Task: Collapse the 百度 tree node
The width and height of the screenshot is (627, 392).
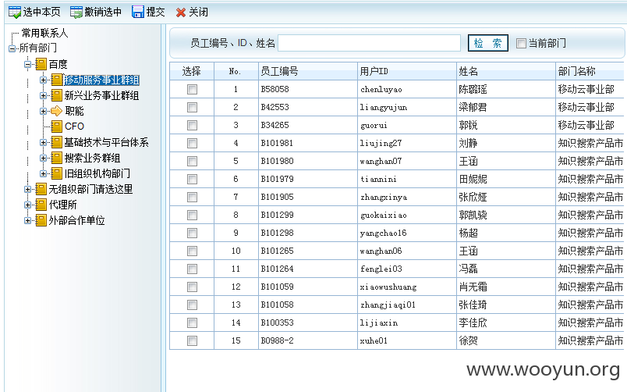Action: coord(27,64)
